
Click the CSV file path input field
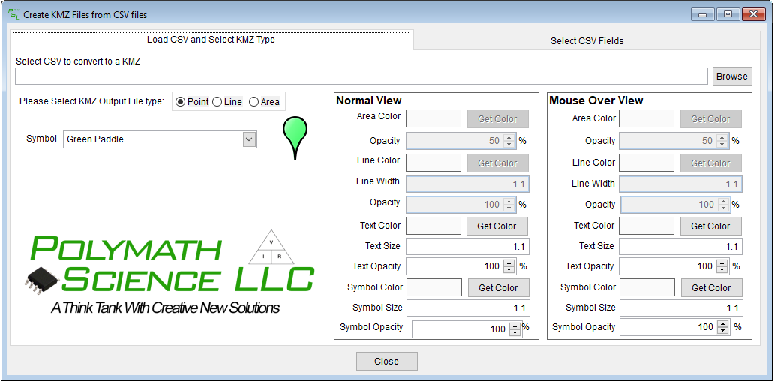click(x=361, y=76)
